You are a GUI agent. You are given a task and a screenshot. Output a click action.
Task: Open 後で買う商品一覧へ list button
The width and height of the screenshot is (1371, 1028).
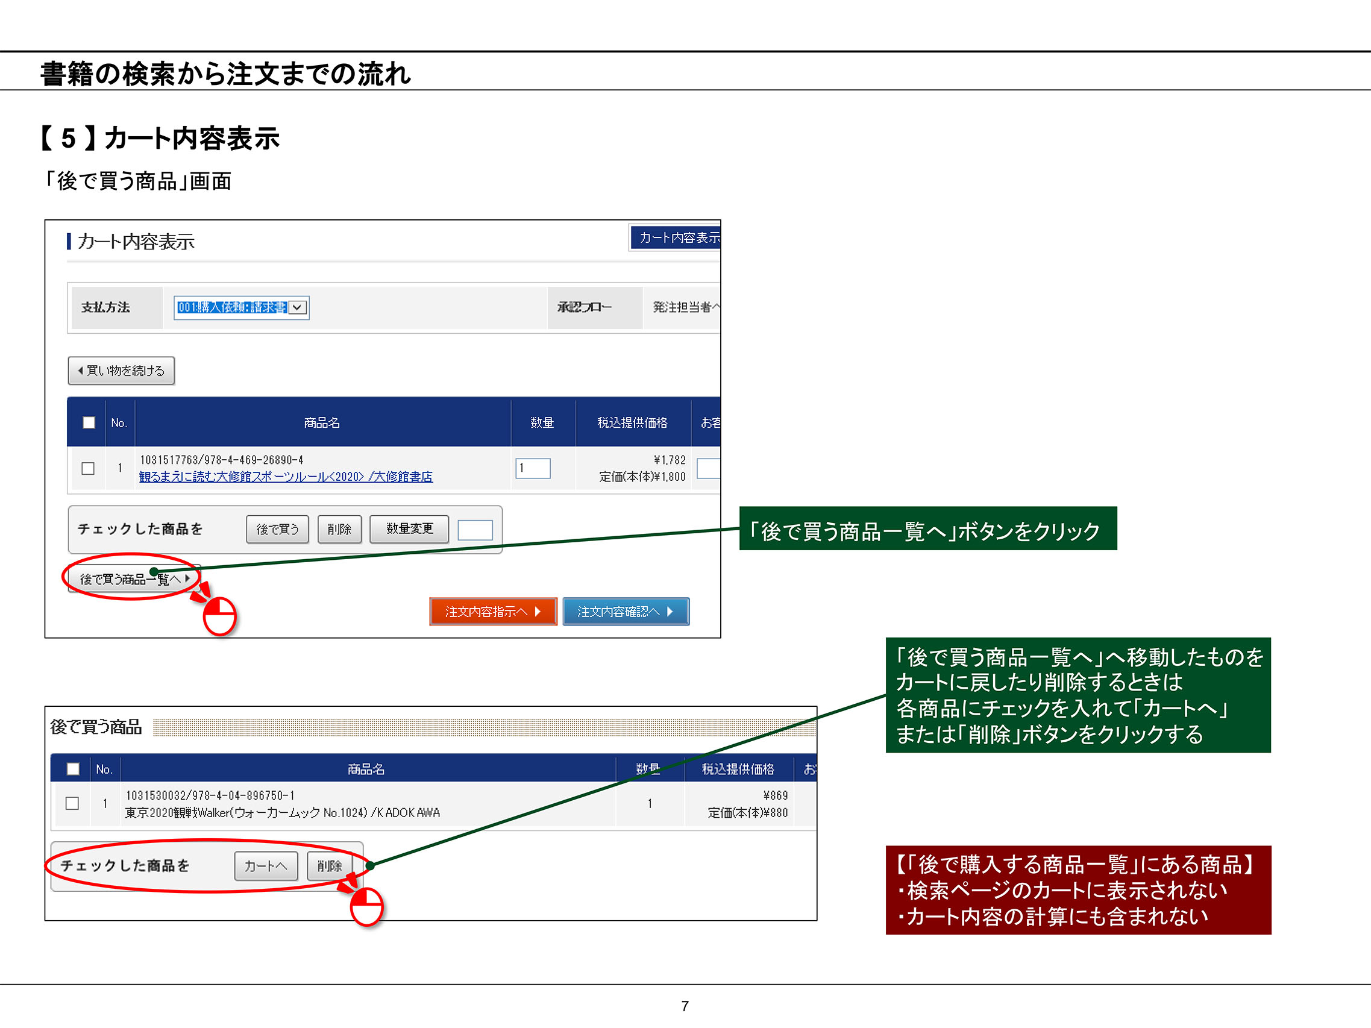tap(133, 578)
